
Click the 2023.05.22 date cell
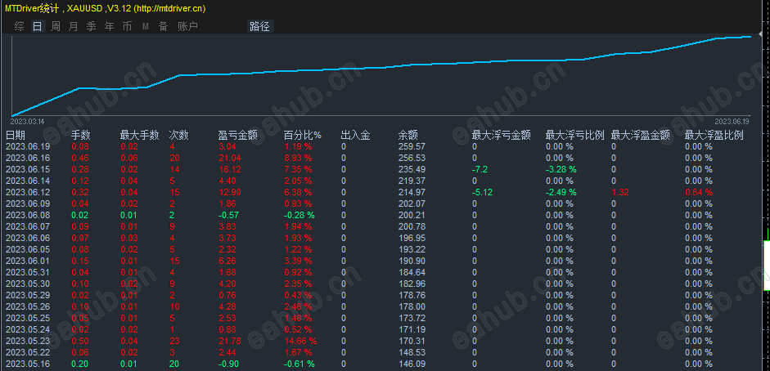pos(27,352)
